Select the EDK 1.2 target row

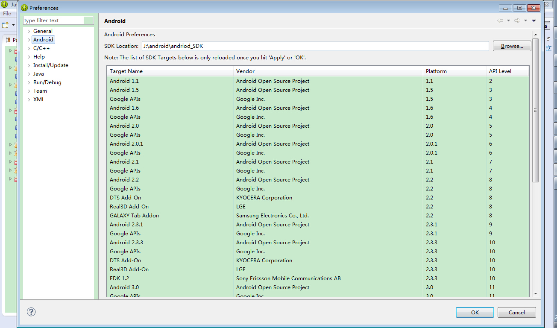[x=318, y=278]
